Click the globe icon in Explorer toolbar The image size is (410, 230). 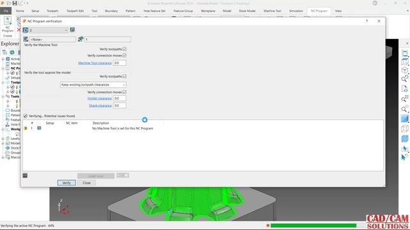[x=12, y=52]
